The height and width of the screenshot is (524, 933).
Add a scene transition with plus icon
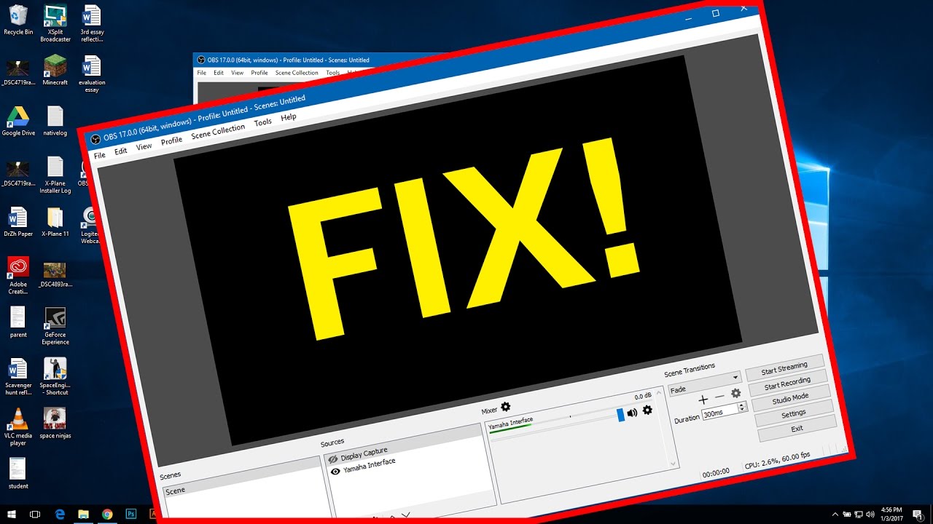coord(703,399)
